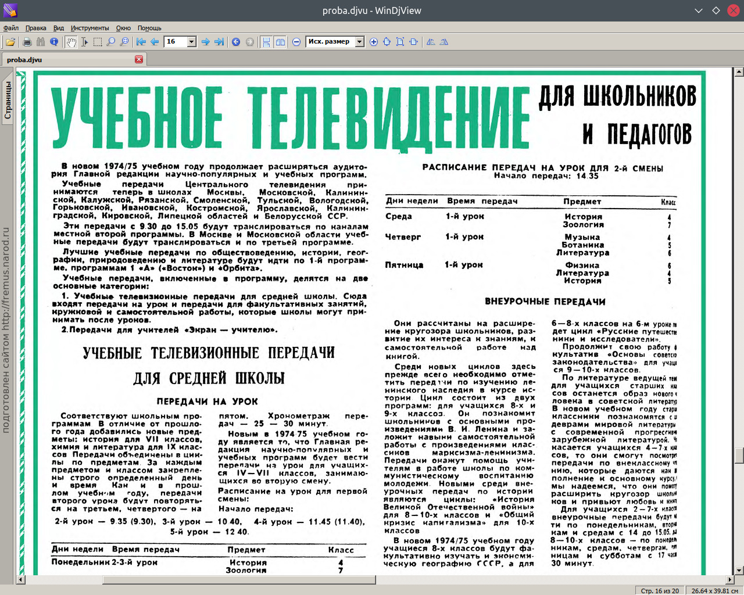Maximize the WinDjView window
Screen dimensions: 744x595
coord(716,10)
